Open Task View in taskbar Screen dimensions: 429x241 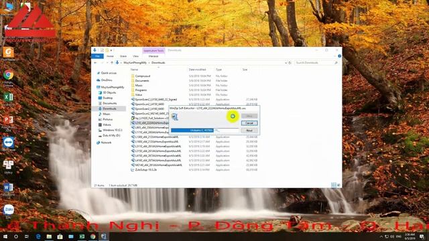point(27,236)
